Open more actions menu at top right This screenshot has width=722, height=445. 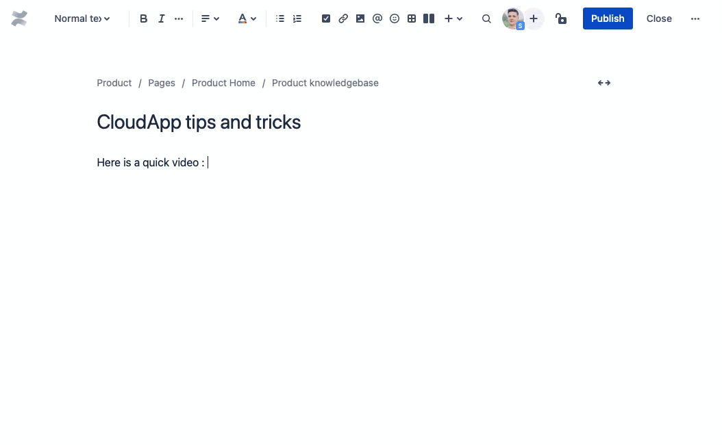(695, 19)
